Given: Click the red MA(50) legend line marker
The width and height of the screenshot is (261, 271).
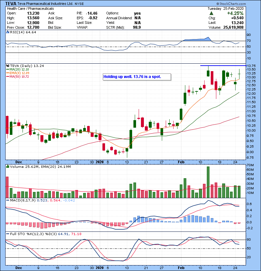Looking at the screenshot, I should pos(8,77).
